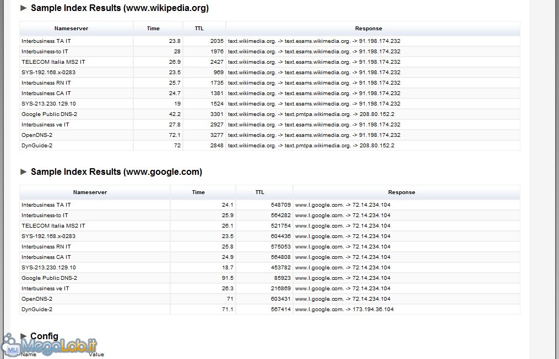This screenshot has height=359, width=559.
Task: Select 'TELECOM Italia MS2 IT' in google table
Action: (53, 225)
